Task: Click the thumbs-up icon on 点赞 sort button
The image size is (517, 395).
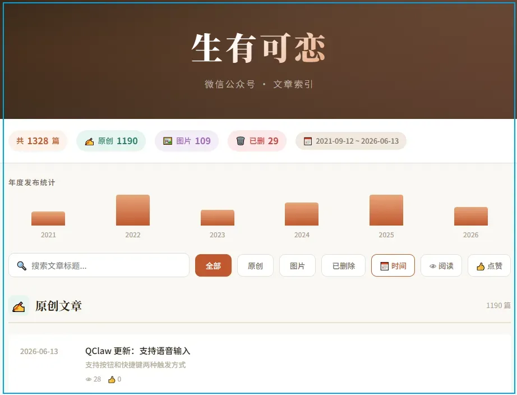Action: 481,267
